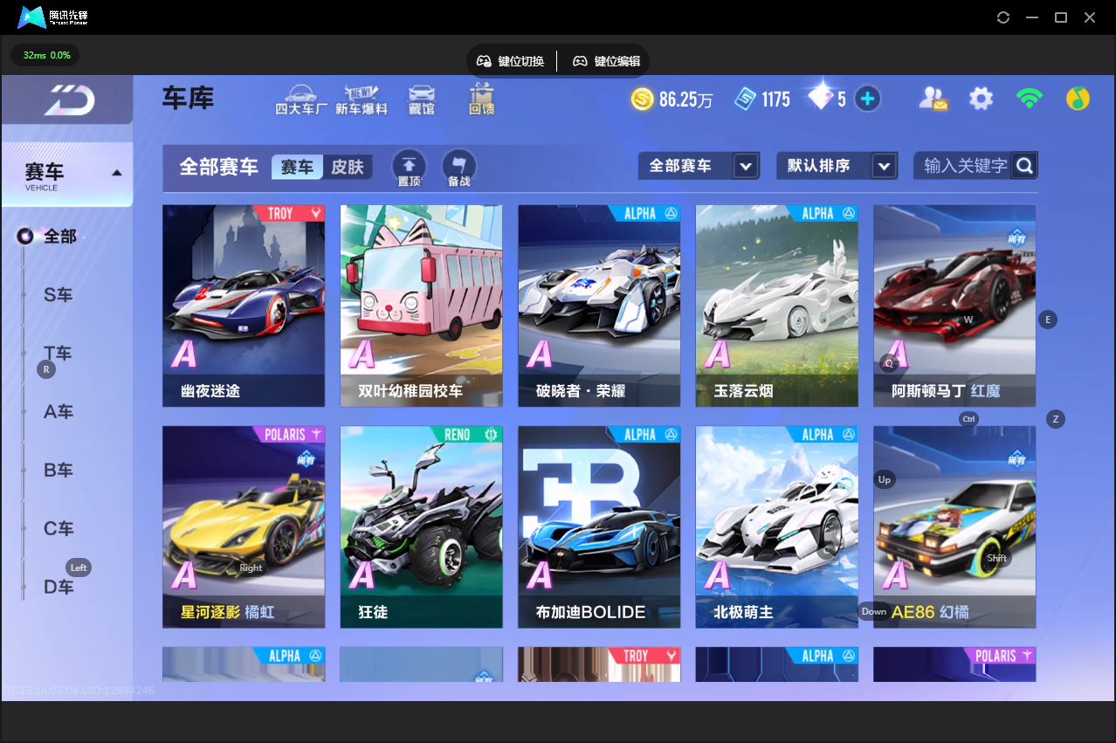Click the blue ticket currency icon
Image resolution: width=1116 pixels, height=743 pixels.
tap(745, 99)
